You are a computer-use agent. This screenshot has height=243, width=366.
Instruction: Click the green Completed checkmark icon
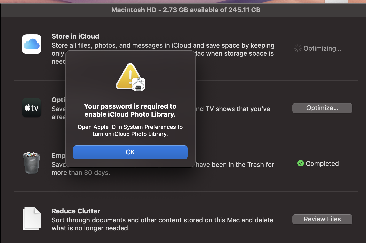tap(300, 163)
